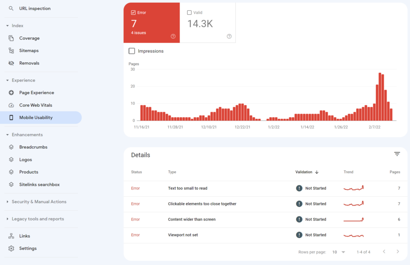Collapse the Enhancements section
This screenshot has height=265, width=410.
(8, 135)
